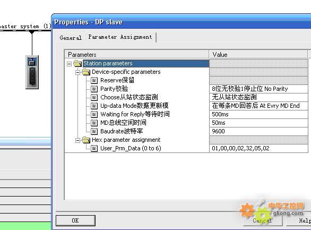Click the document icon beside Parity校验
The width and height of the screenshot is (311, 230).
pyautogui.click(x=94, y=89)
